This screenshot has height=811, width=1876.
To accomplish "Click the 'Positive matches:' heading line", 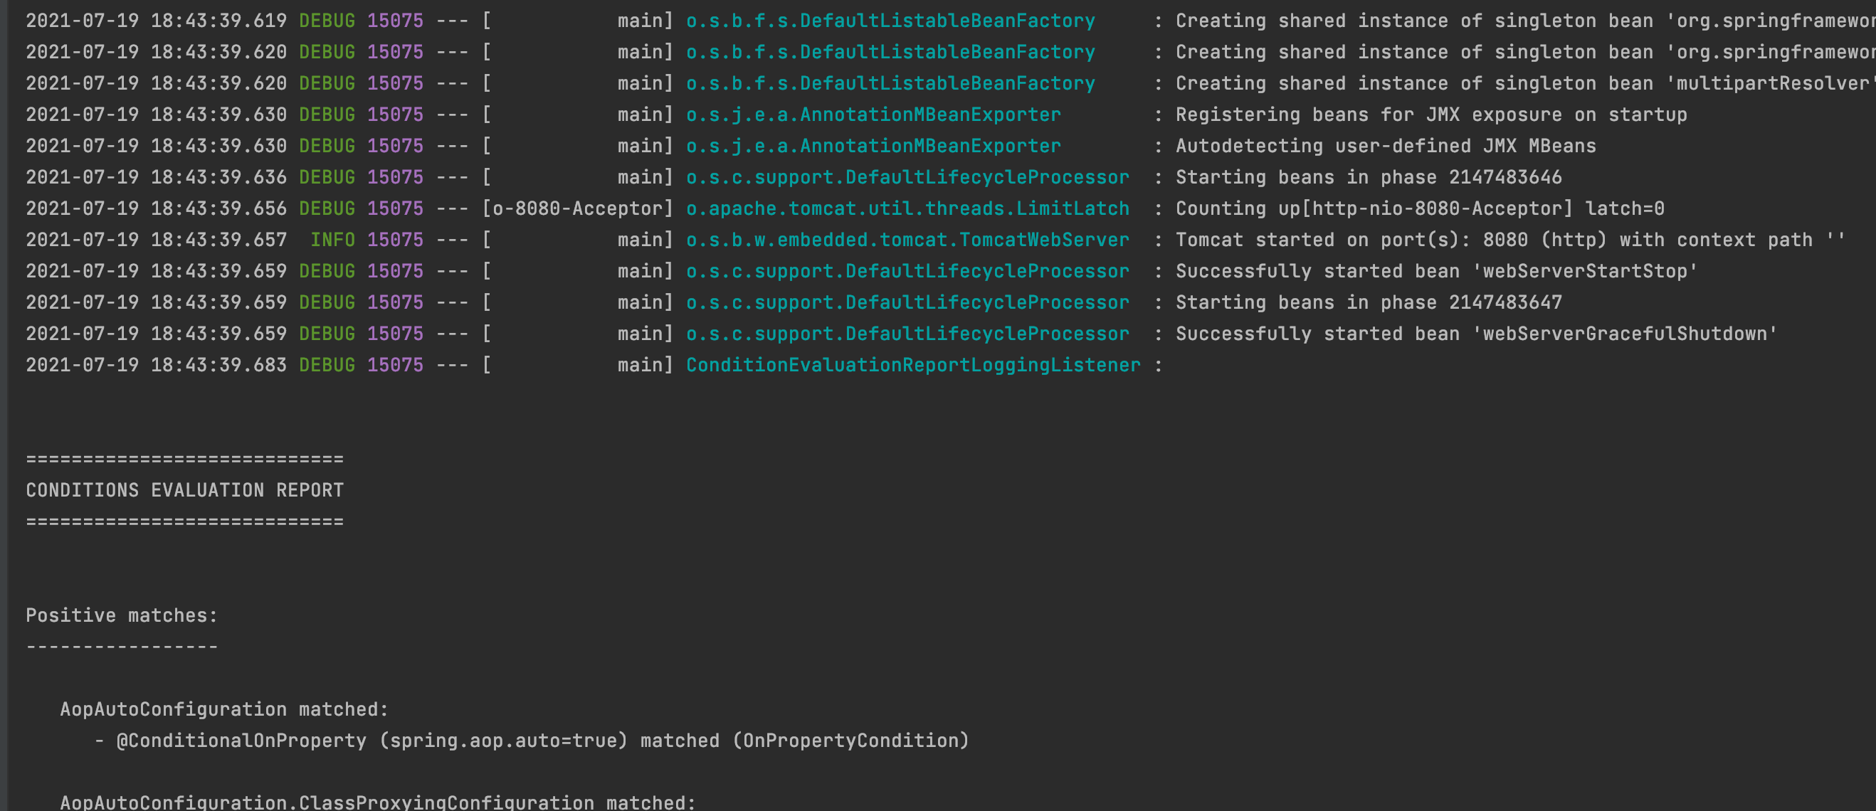I will coord(122,615).
